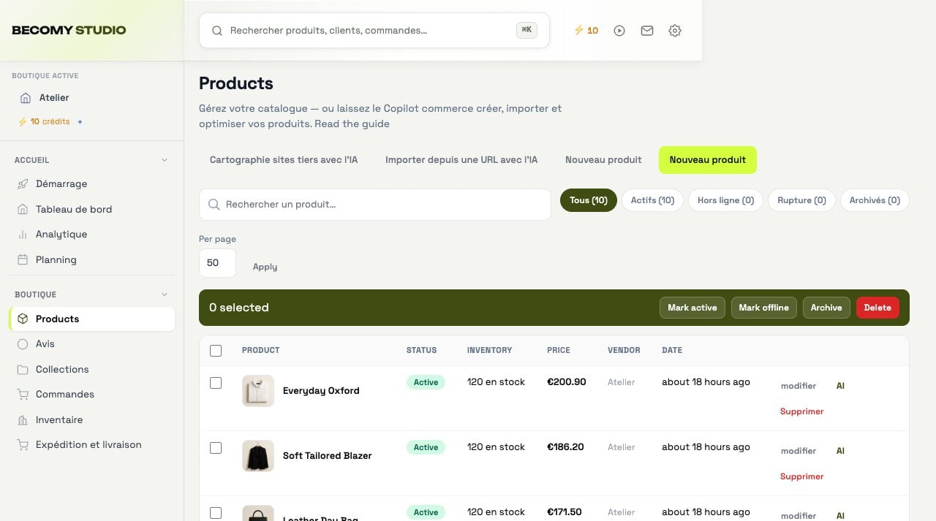
Task: Click the Atelier store house icon
Action: [26, 98]
